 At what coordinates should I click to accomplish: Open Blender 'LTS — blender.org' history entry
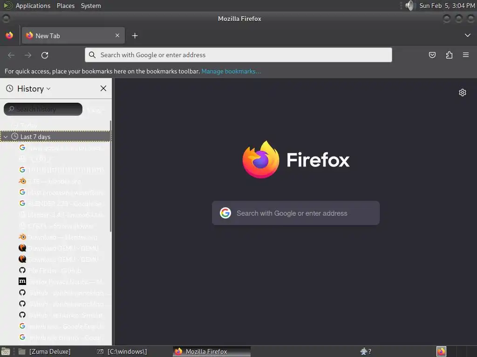point(61,181)
